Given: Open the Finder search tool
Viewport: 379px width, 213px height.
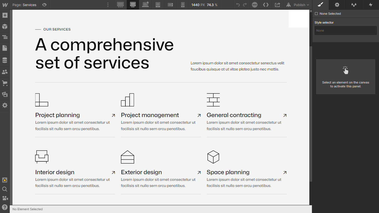Looking at the screenshot, I should point(5,189).
